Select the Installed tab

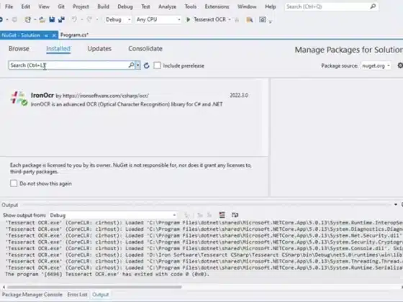point(58,49)
